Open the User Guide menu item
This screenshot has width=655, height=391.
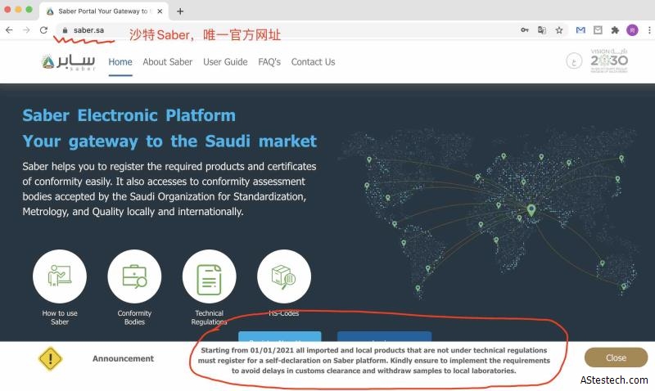(225, 62)
